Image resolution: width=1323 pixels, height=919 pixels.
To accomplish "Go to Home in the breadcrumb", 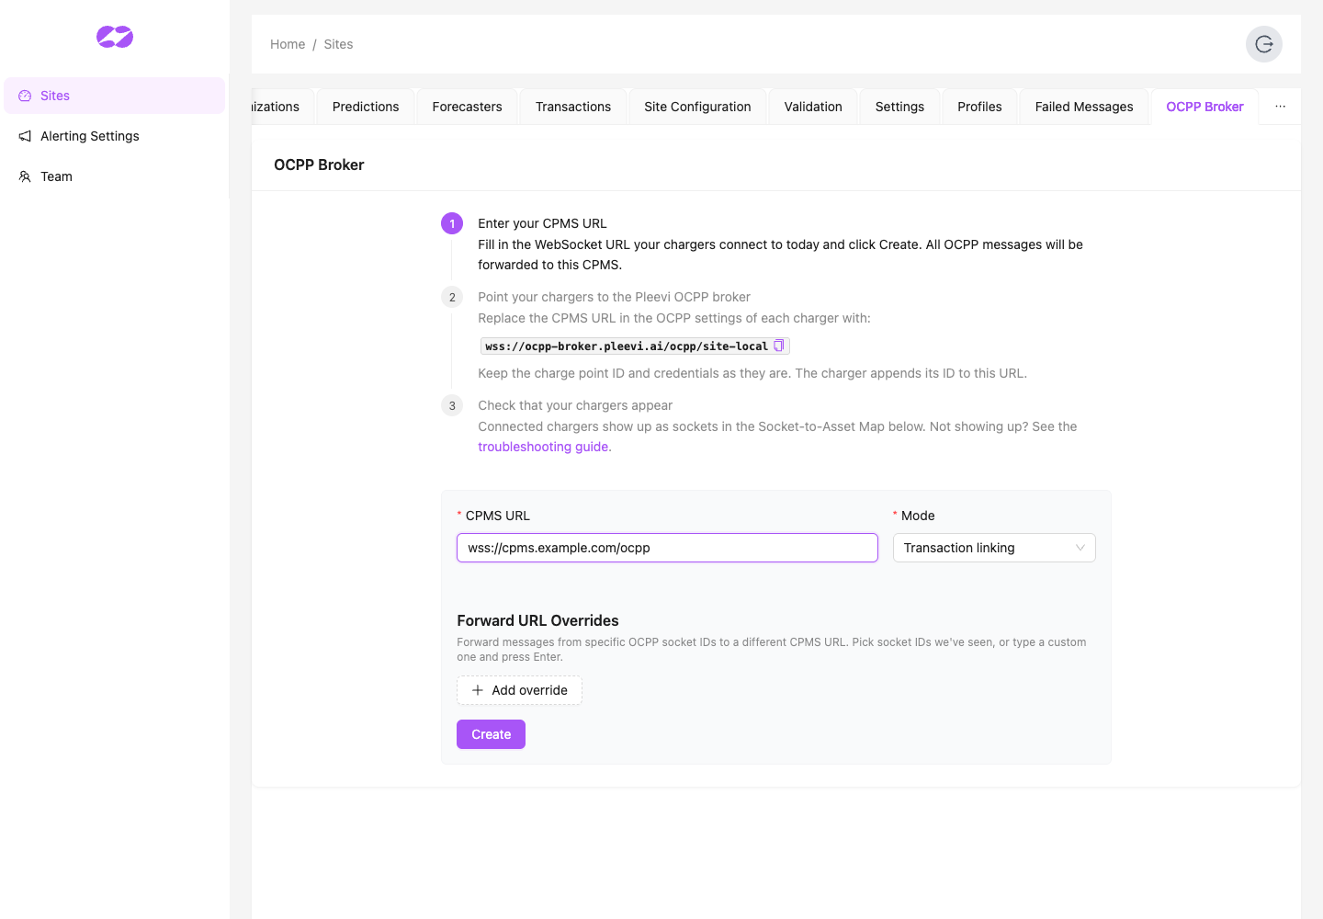I will click(x=288, y=44).
